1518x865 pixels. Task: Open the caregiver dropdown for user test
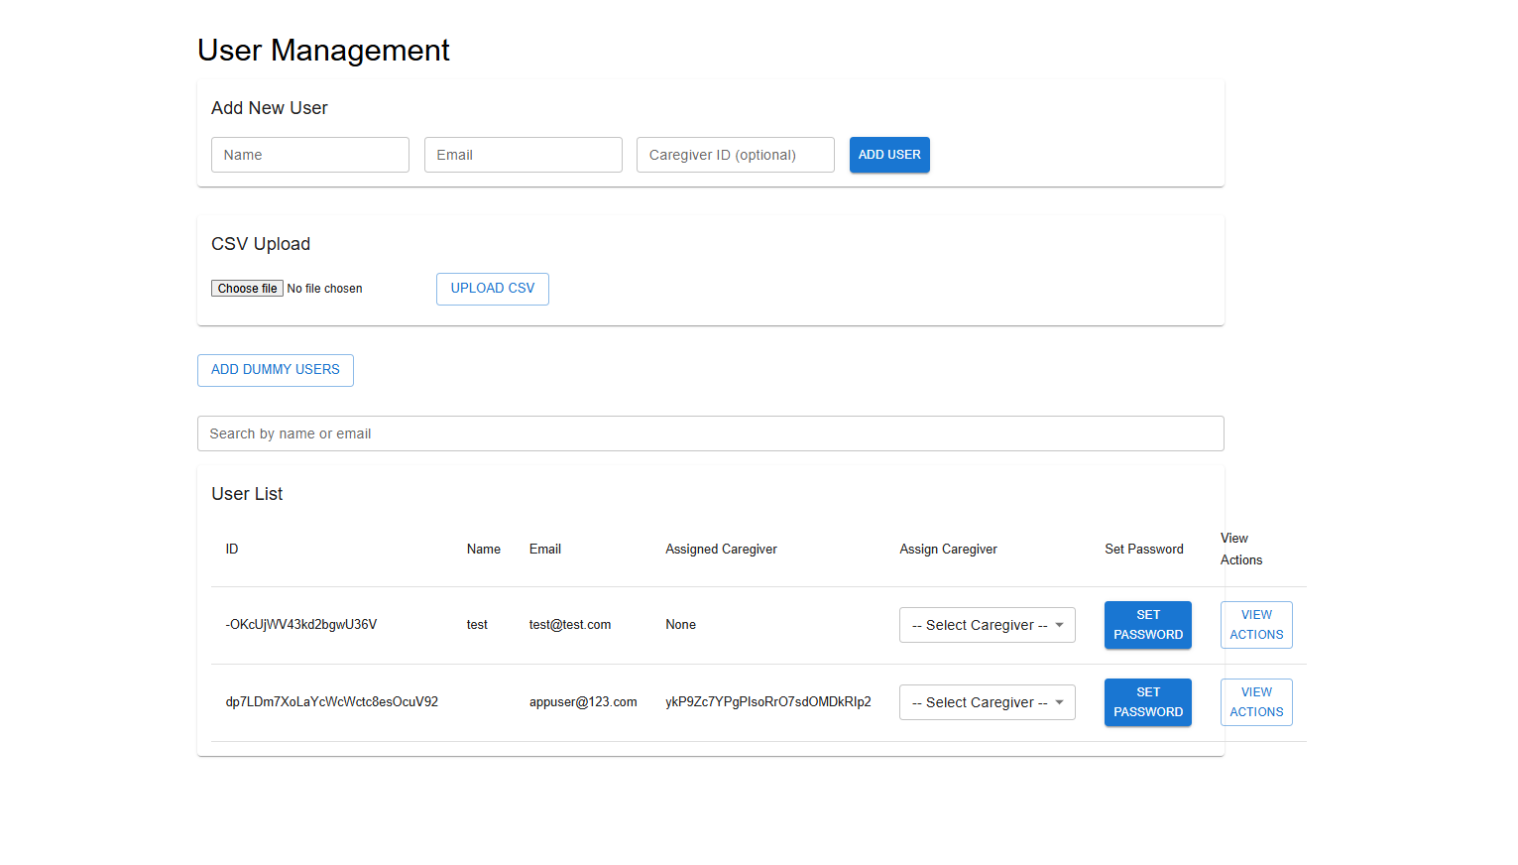986,624
